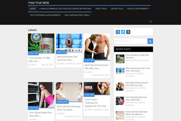Screen dimensions: 181x121
Task: Open Garcinia Cambogia post image in Latest
Action: [x=69, y=92]
